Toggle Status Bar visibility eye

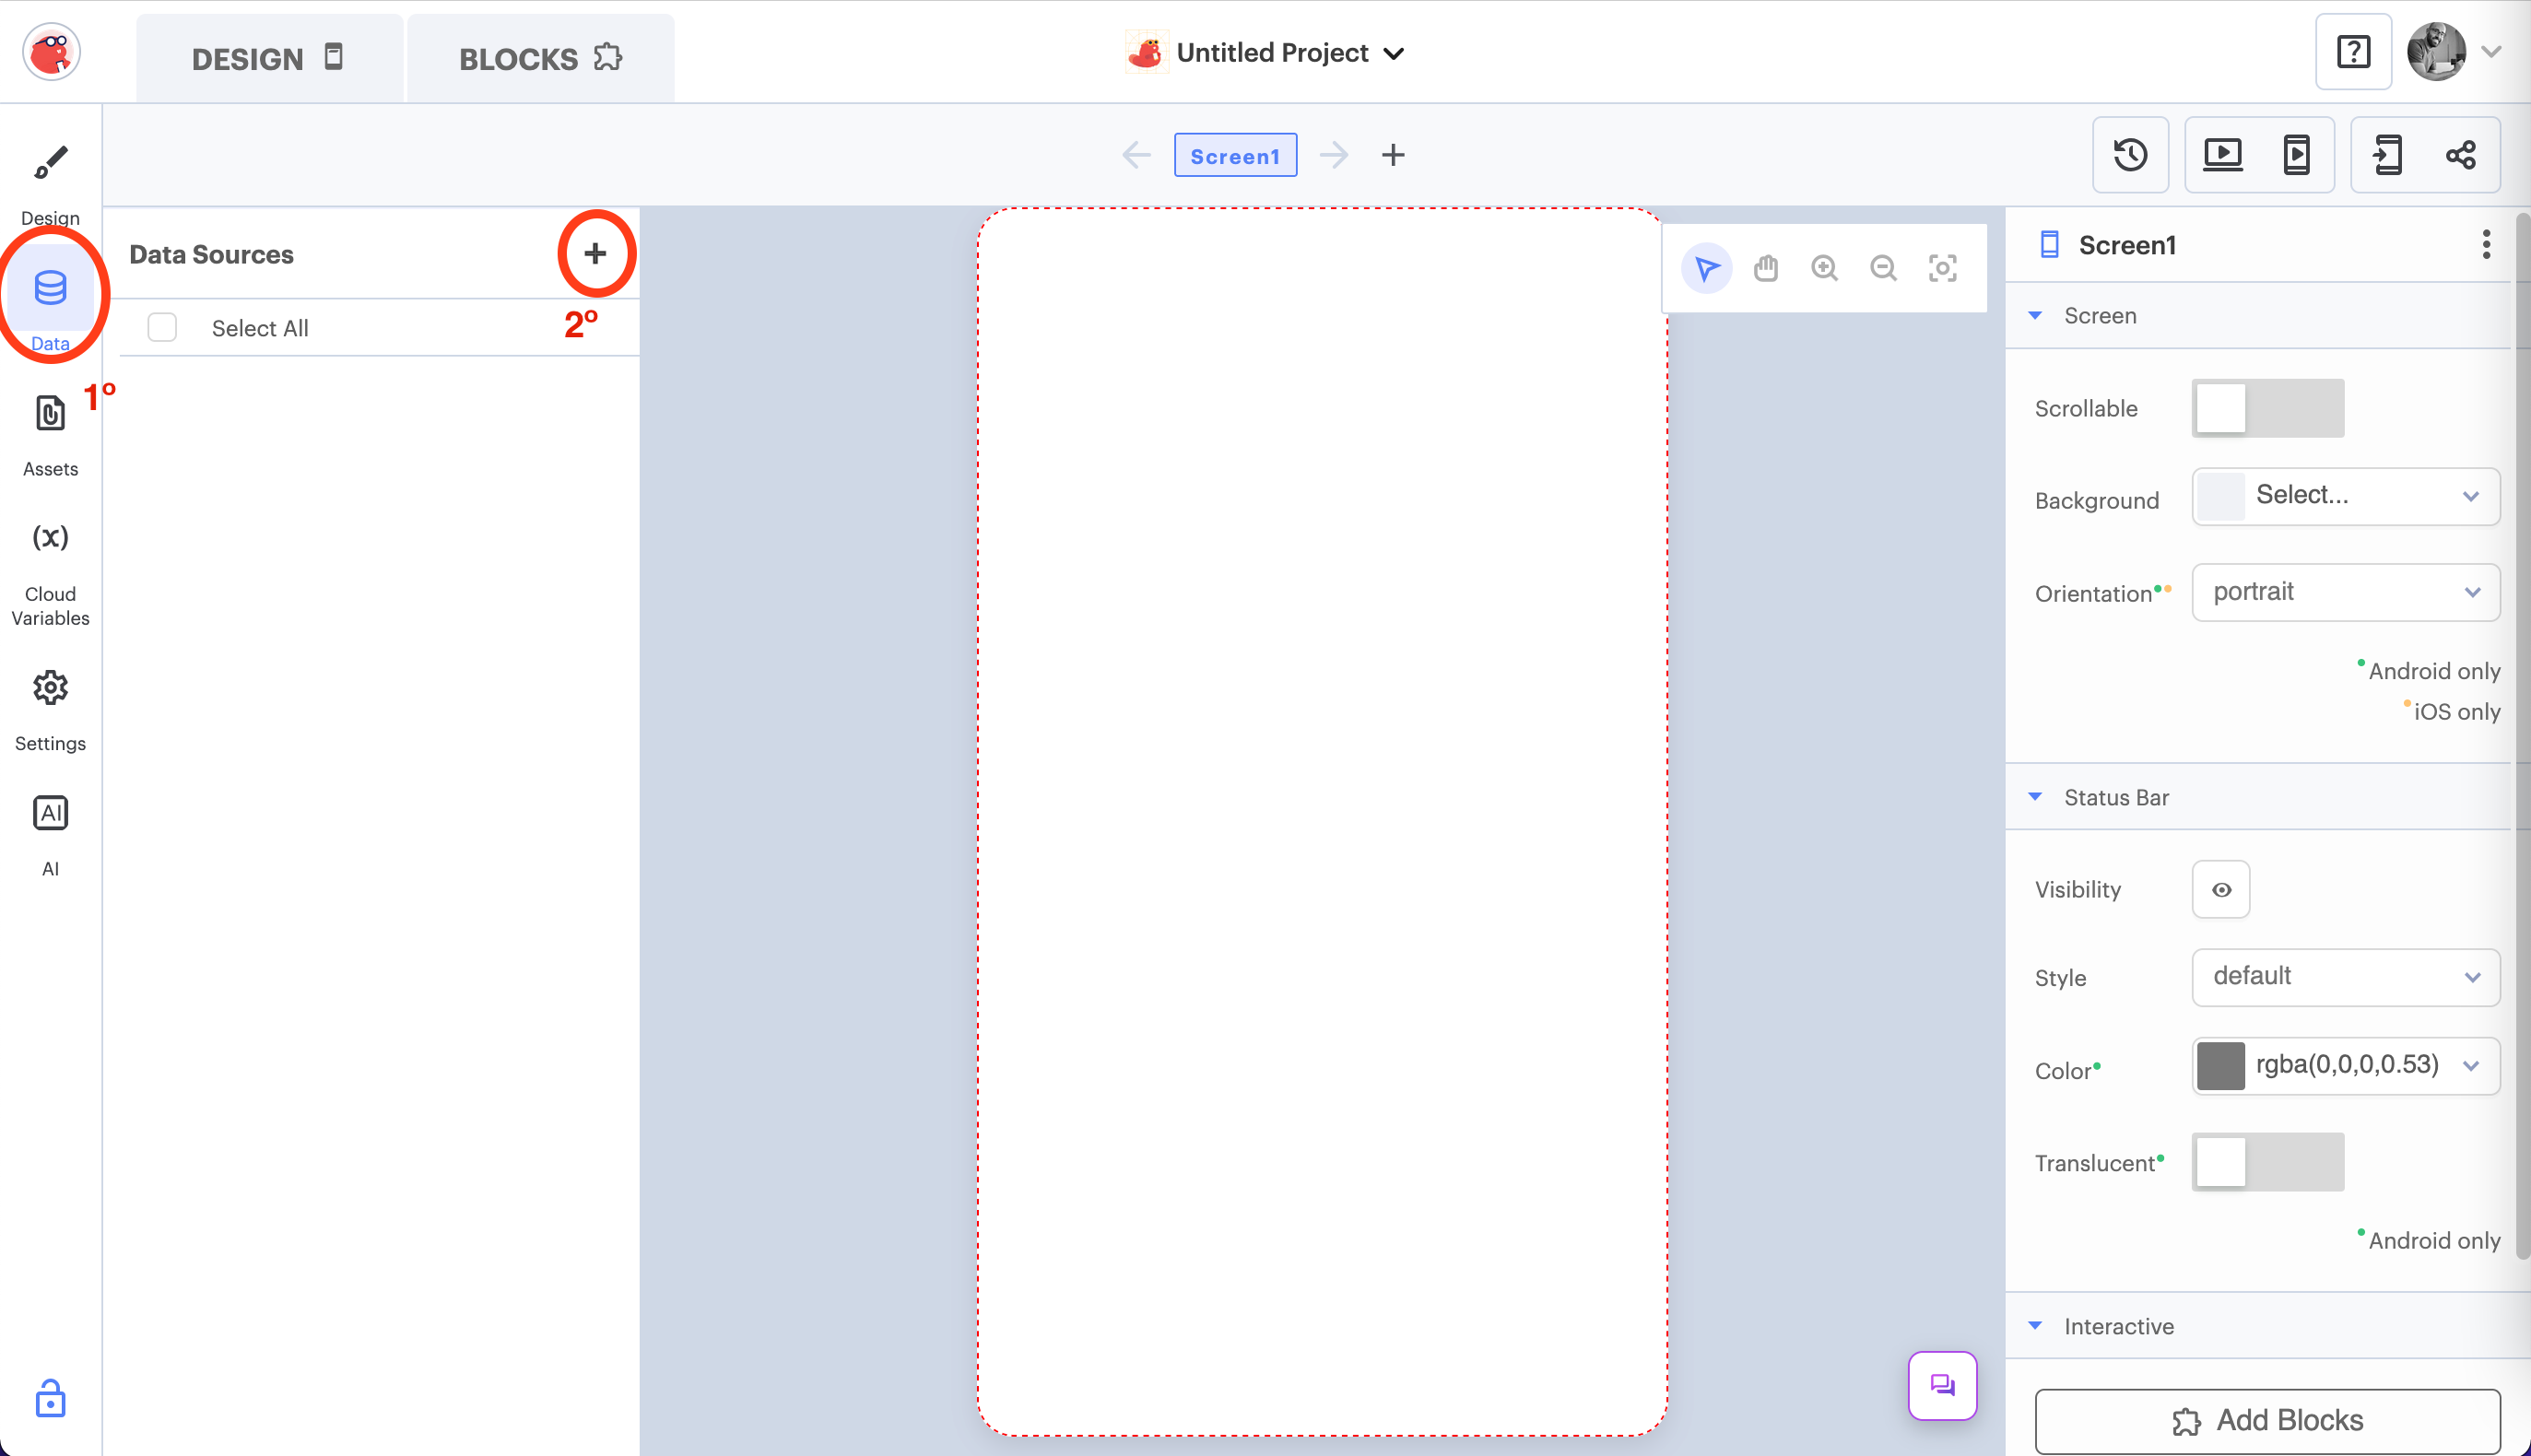(x=2221, y=889)
